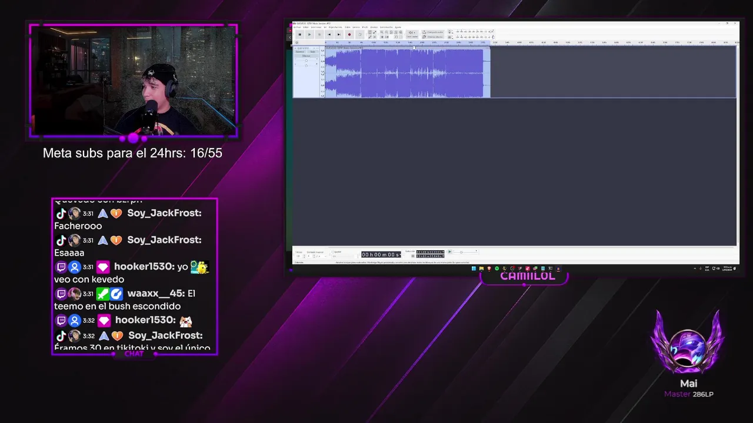This screenshot has width=753, height=423.
Task: Open the selection end time format dropdown
Action: (x=444, y=256)
